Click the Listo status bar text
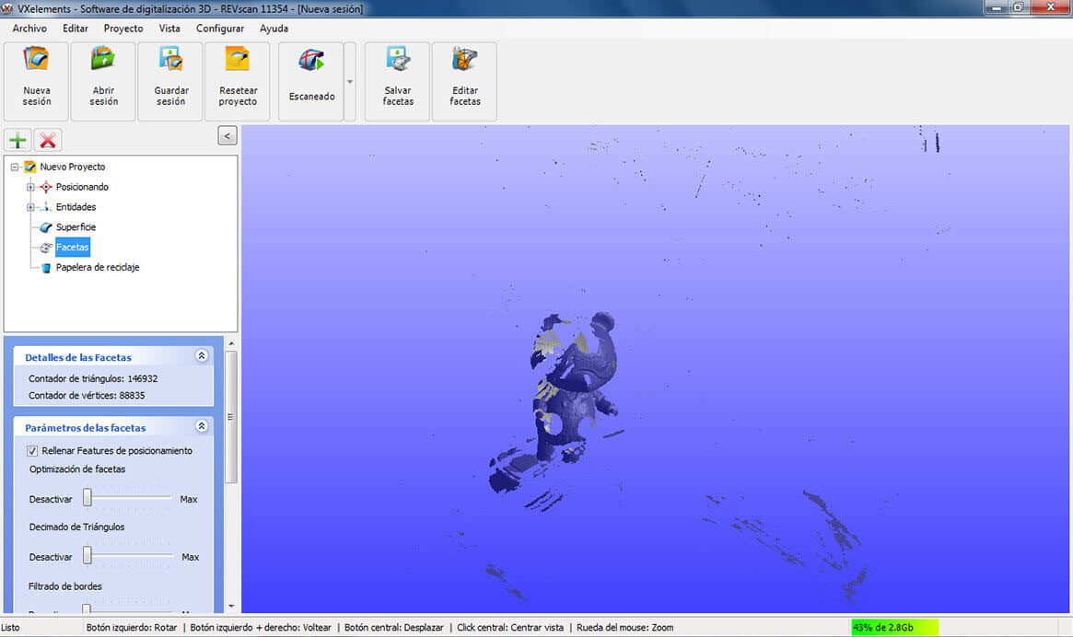Viewport: 1073px width, 637px height. [x=10, y=628]
